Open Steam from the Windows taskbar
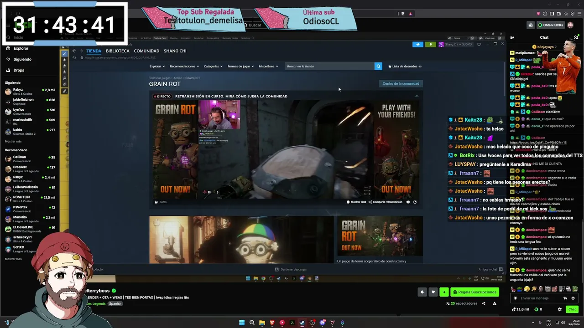 (302, 323)
